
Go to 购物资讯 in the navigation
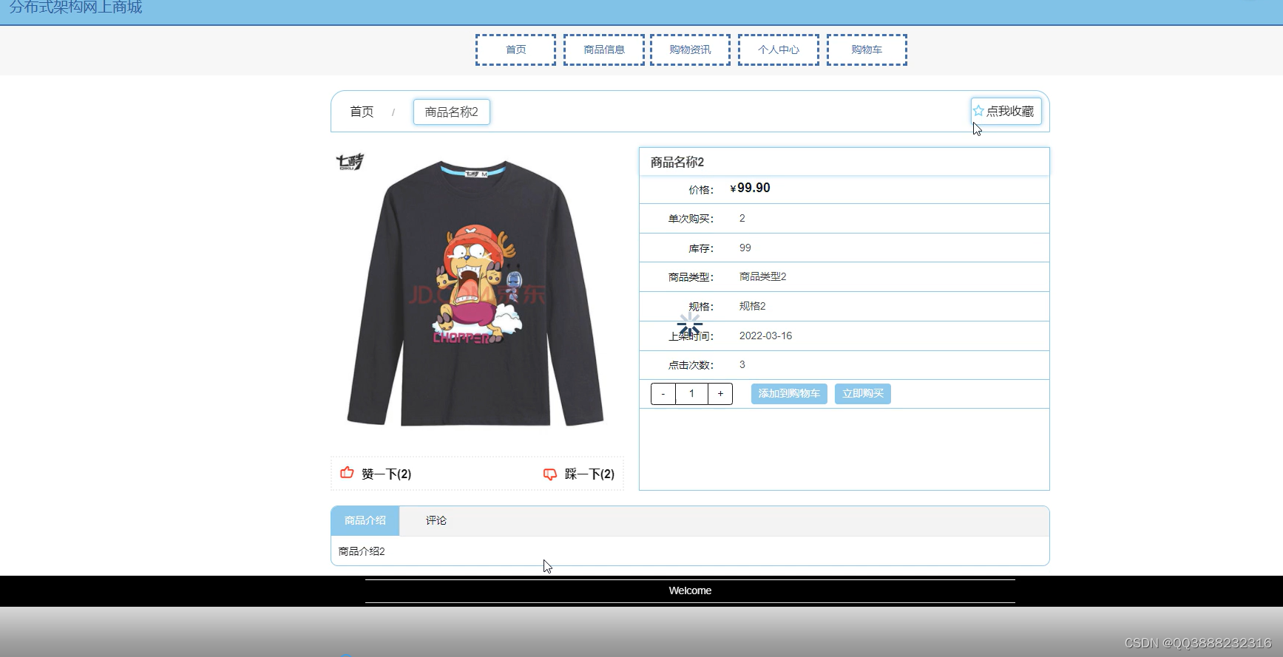point(690,50)
